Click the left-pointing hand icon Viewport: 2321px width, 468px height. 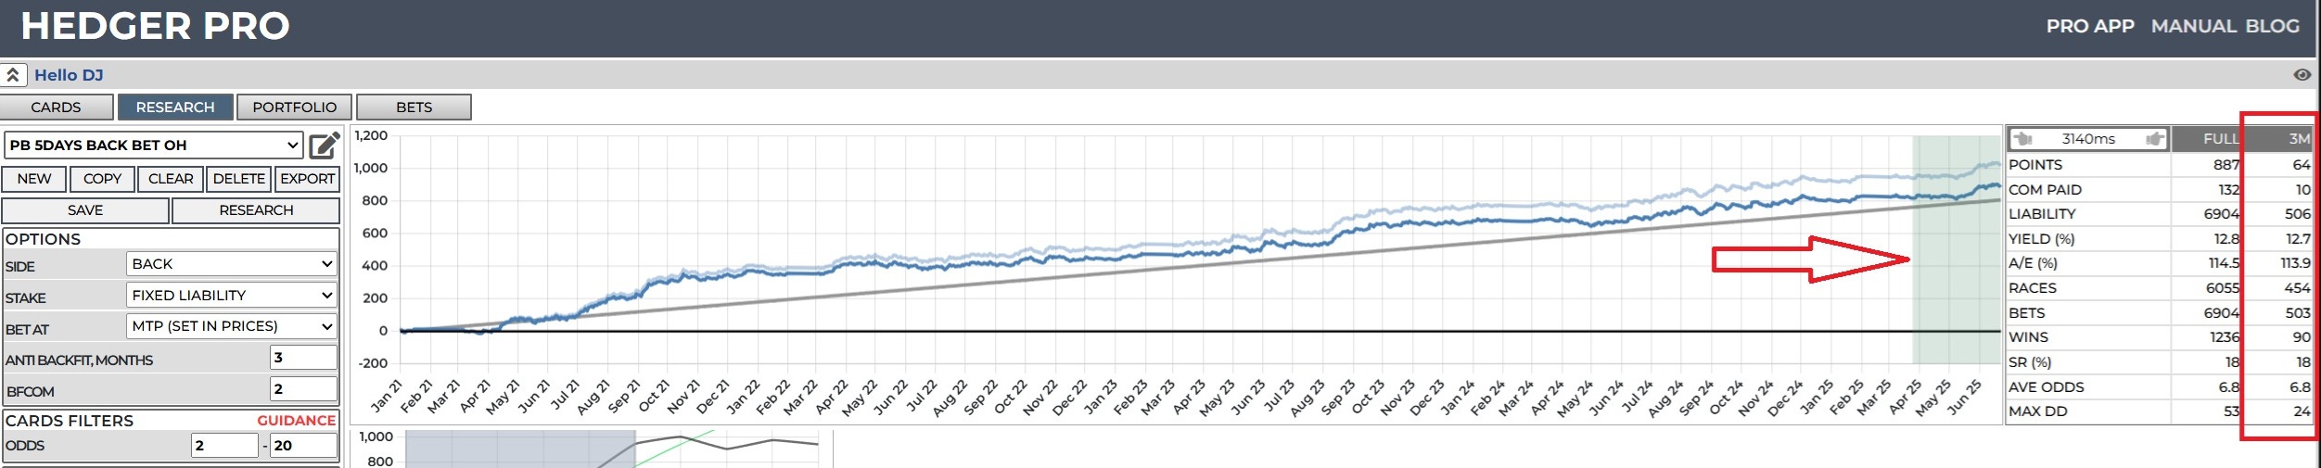[2023, 139]
